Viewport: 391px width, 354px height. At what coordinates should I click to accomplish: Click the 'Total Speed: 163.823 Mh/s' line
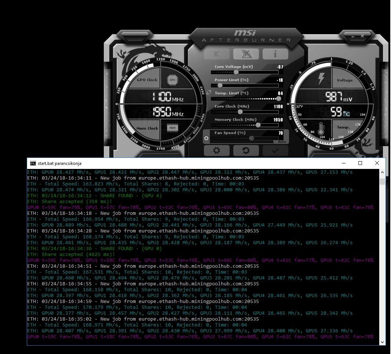coord(136,184)
